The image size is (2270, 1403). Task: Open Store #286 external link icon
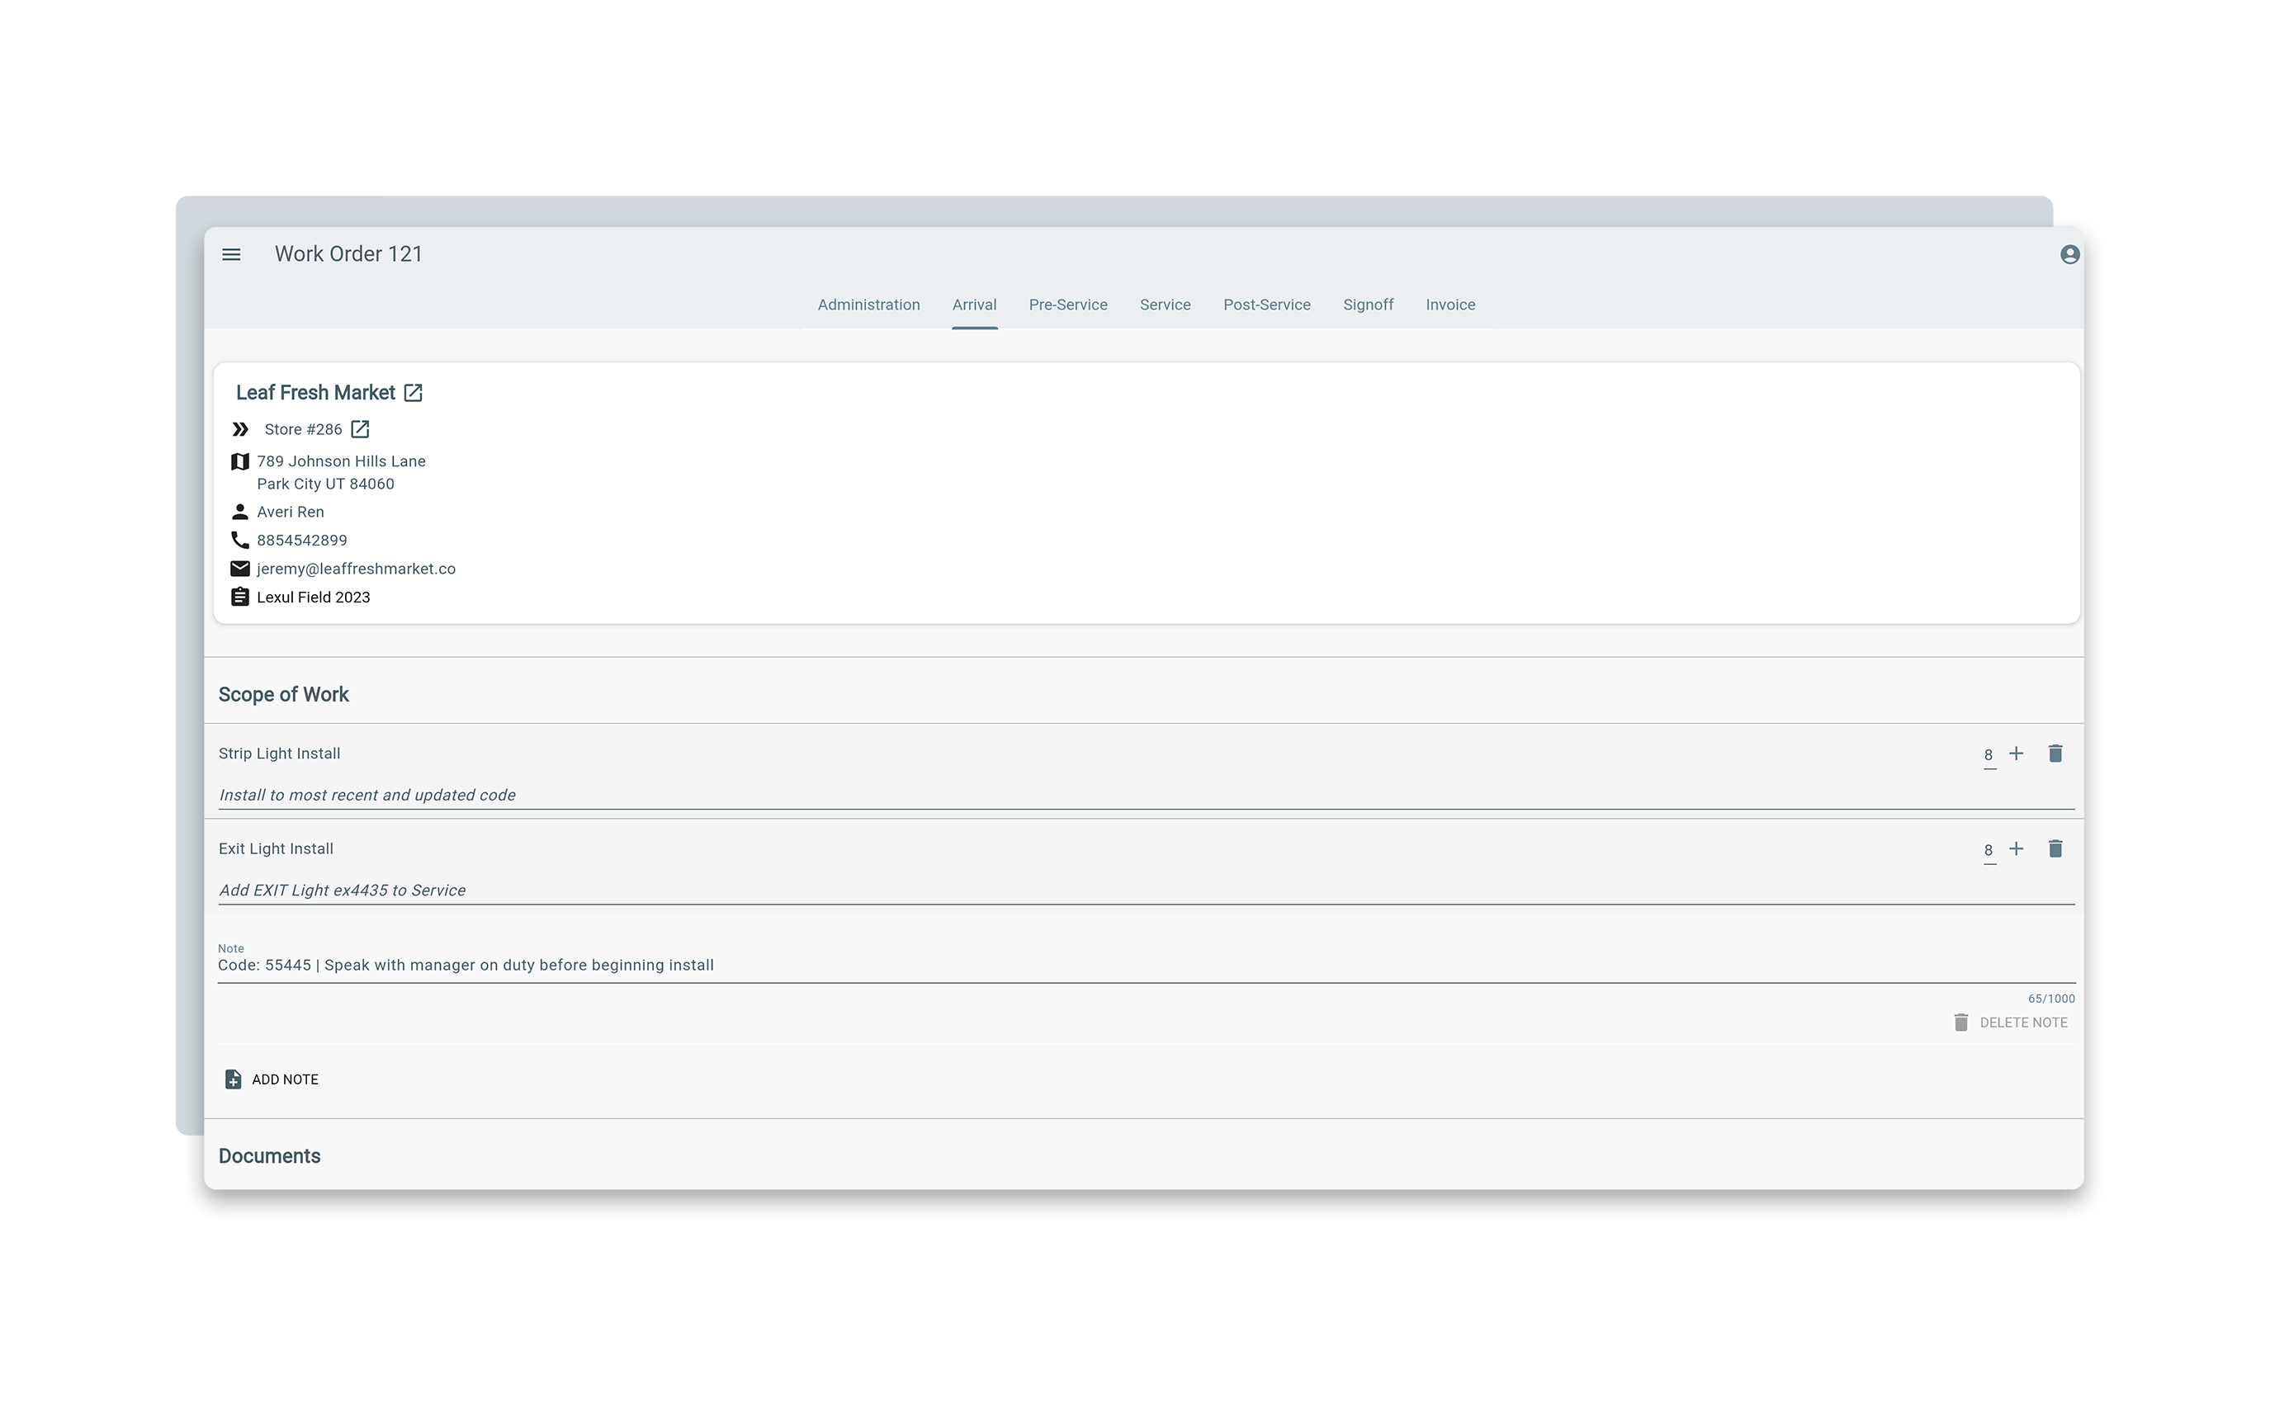point(360,430)
